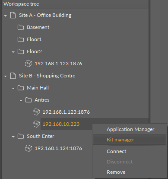Click the Basement folder icon

[x=21, y=27]
